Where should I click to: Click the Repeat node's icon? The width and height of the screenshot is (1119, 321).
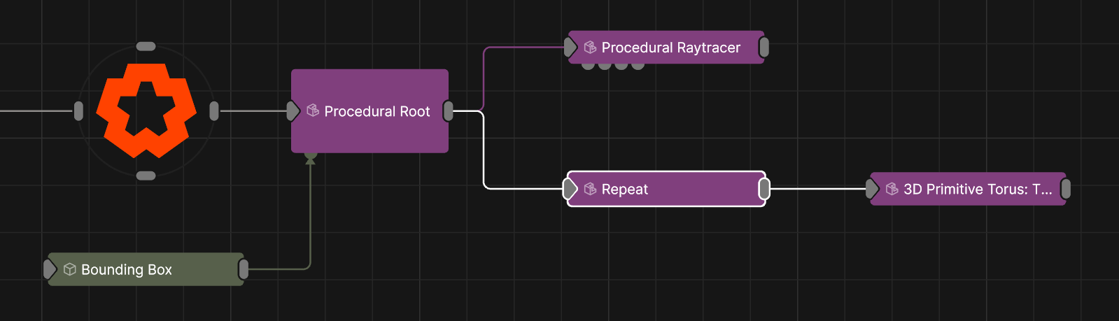pyautogui.click(x=590, y=189)
